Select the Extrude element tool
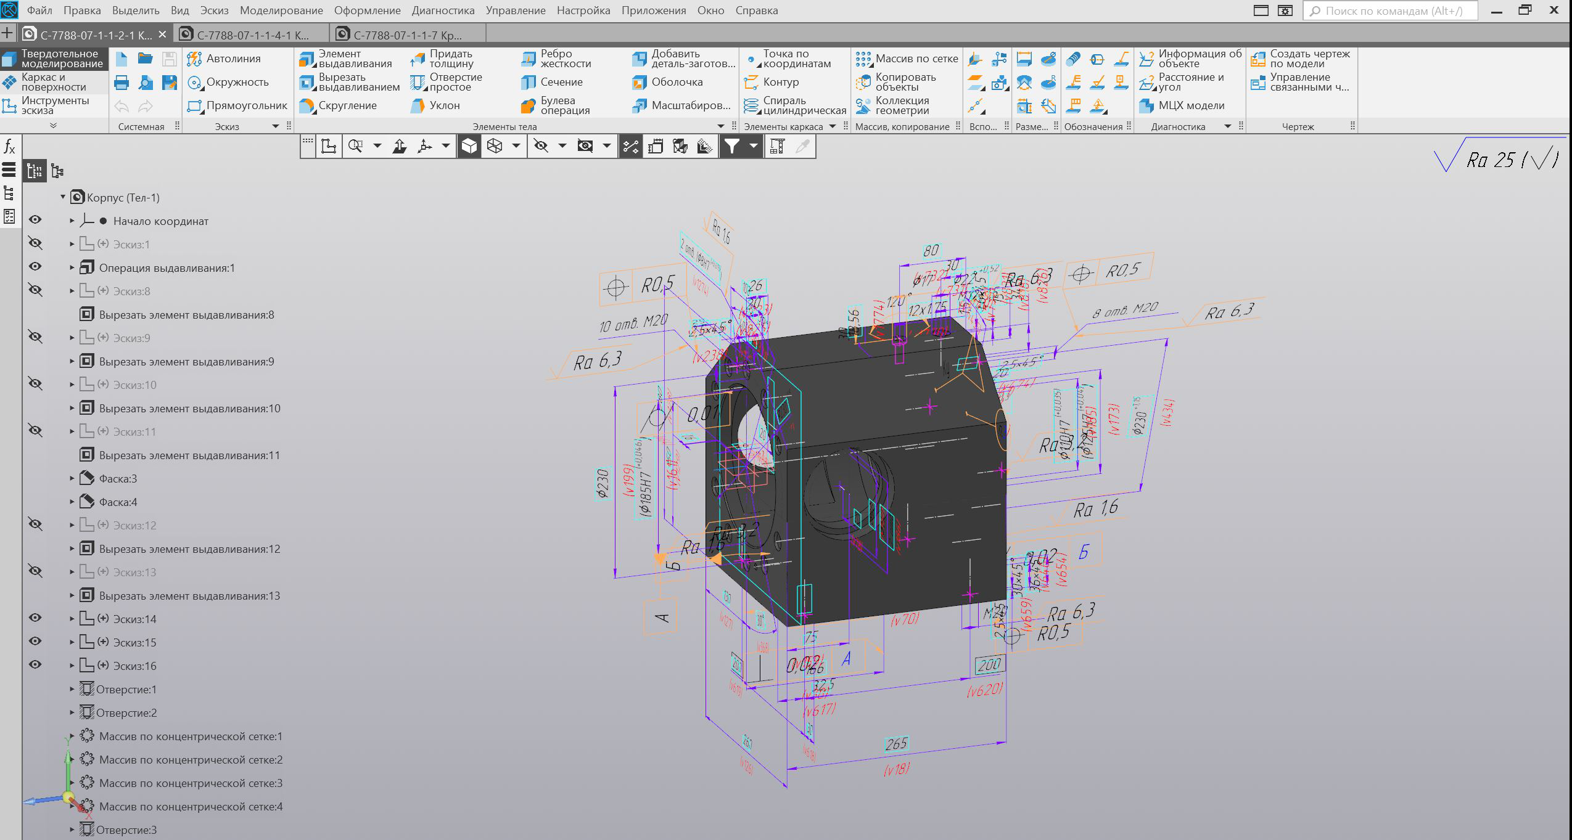 307,59
